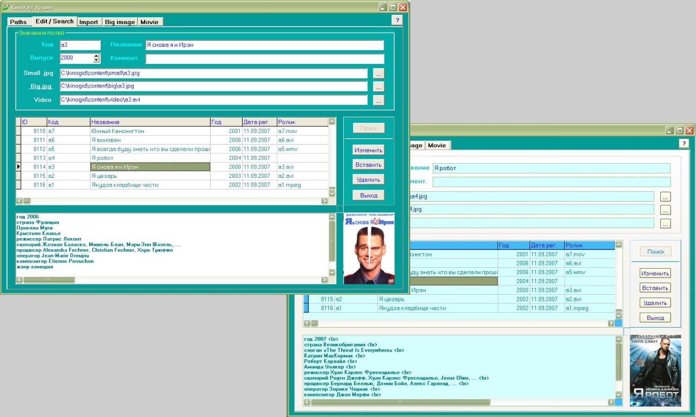Select the row Якудза кладбище чести in front table
Image resolution: width=696 pixels, height=417 pixels.
(x=173, y=185)
